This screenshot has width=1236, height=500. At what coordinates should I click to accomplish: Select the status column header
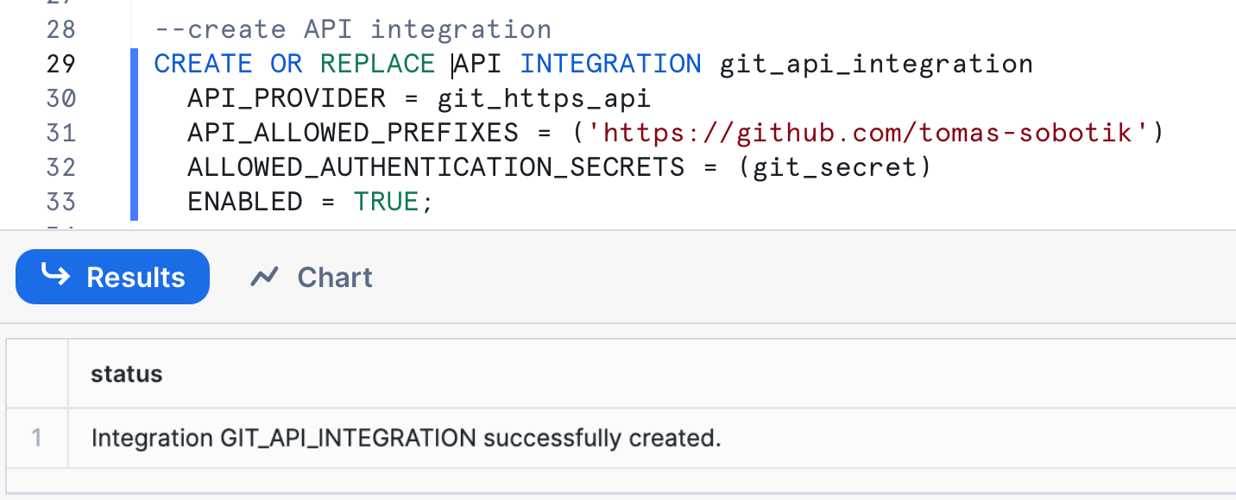click(x=127, y=373)
